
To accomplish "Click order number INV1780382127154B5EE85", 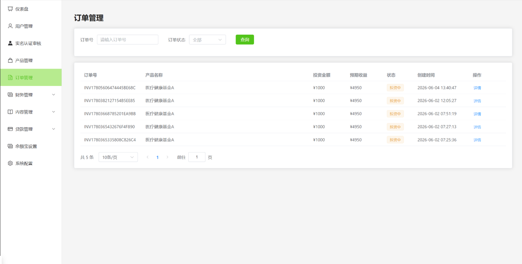I will [x=110, y=101].
